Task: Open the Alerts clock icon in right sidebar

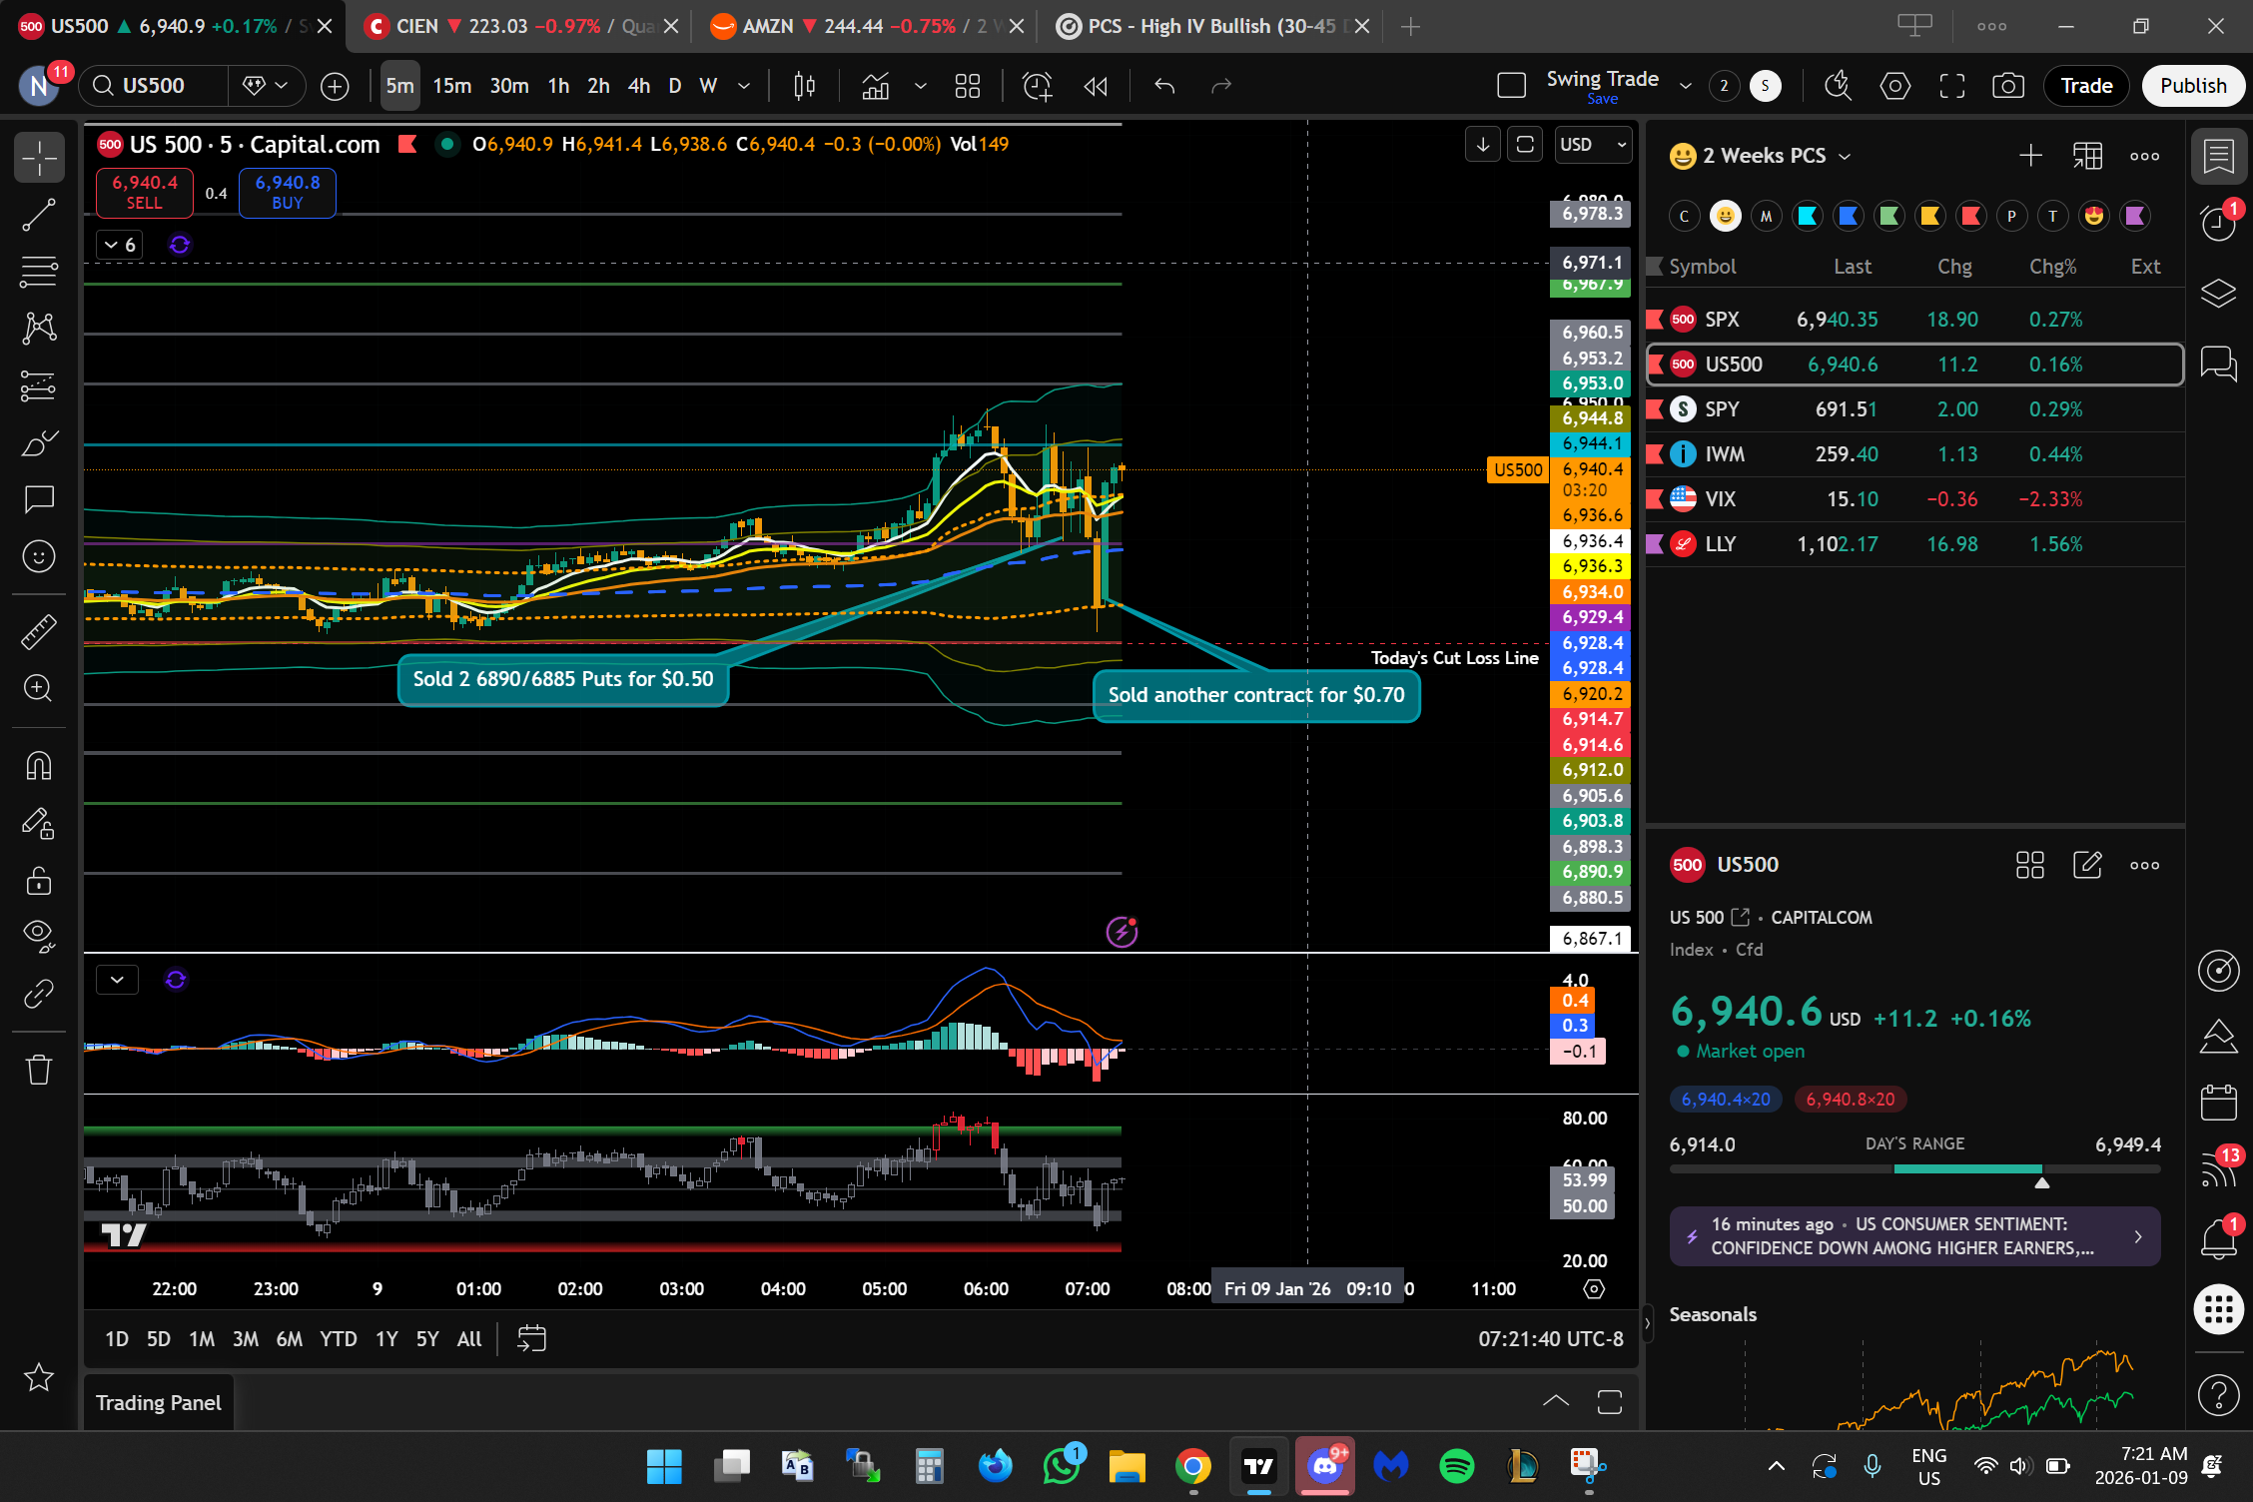Action: pos(2218,223)
